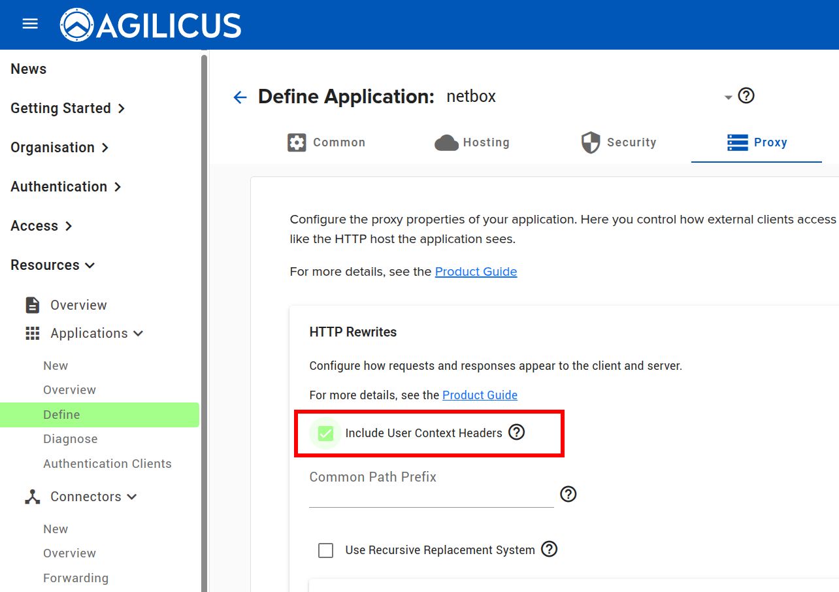Open the navigation hamburger menu
The width and height of the screenshot is (839, 592).
click(x=30, y=24)
